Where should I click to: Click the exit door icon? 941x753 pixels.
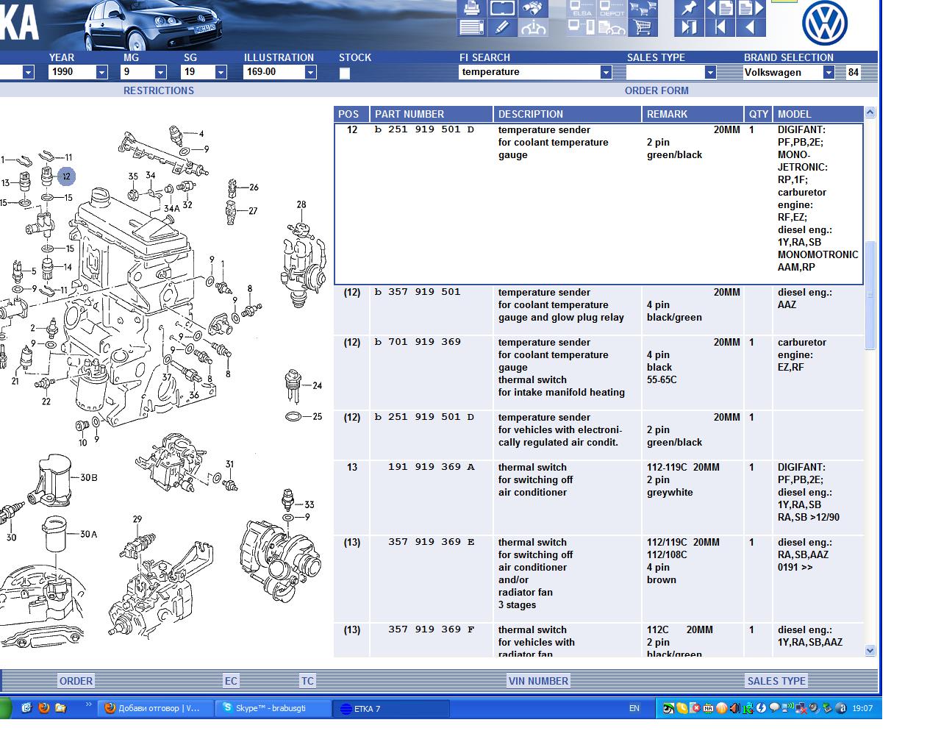pyautogui.click(x=689, y=28)
